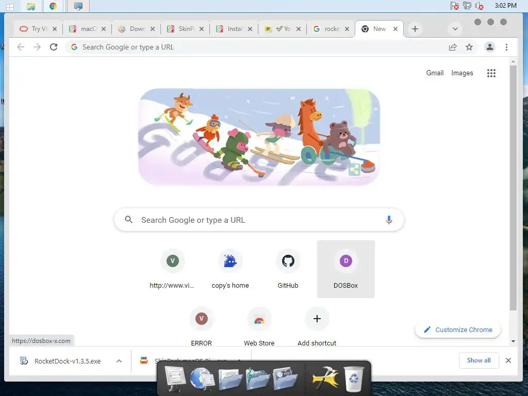528x396 pixels.
Task: Open the Images link
Action: [x=462, y=73]
